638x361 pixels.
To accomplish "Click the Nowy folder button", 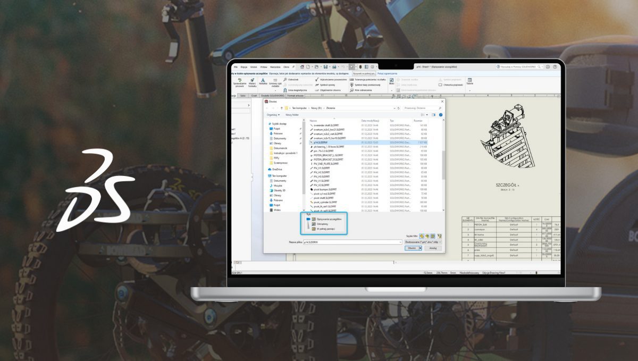I will click(292, 114).
